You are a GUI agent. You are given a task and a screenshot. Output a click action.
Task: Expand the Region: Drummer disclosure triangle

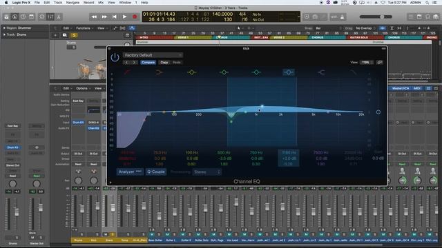(4, 28)
